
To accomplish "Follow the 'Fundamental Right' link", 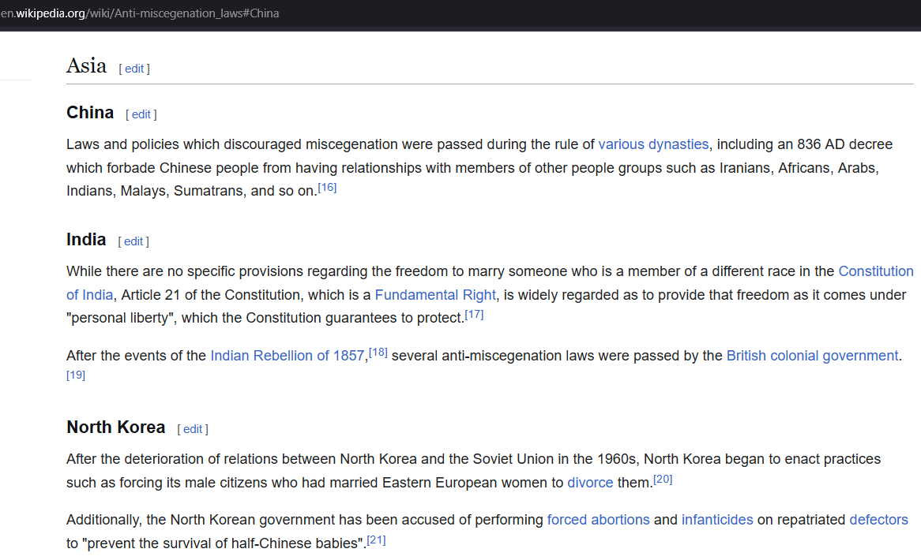I will (x=435, y=294).
